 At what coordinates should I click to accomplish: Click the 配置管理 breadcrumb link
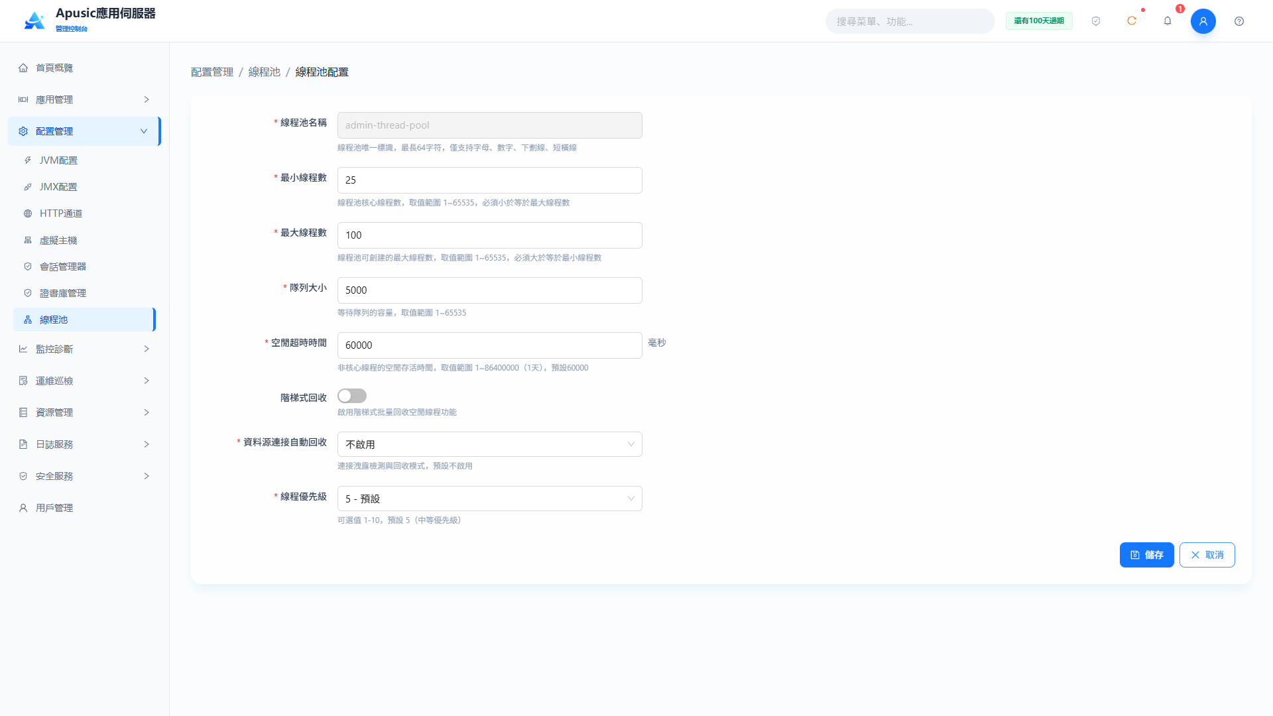212,72
